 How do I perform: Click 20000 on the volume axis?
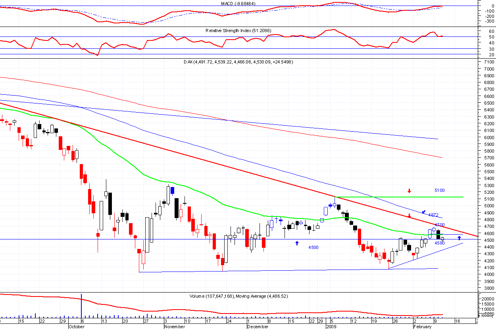(488, 298)
